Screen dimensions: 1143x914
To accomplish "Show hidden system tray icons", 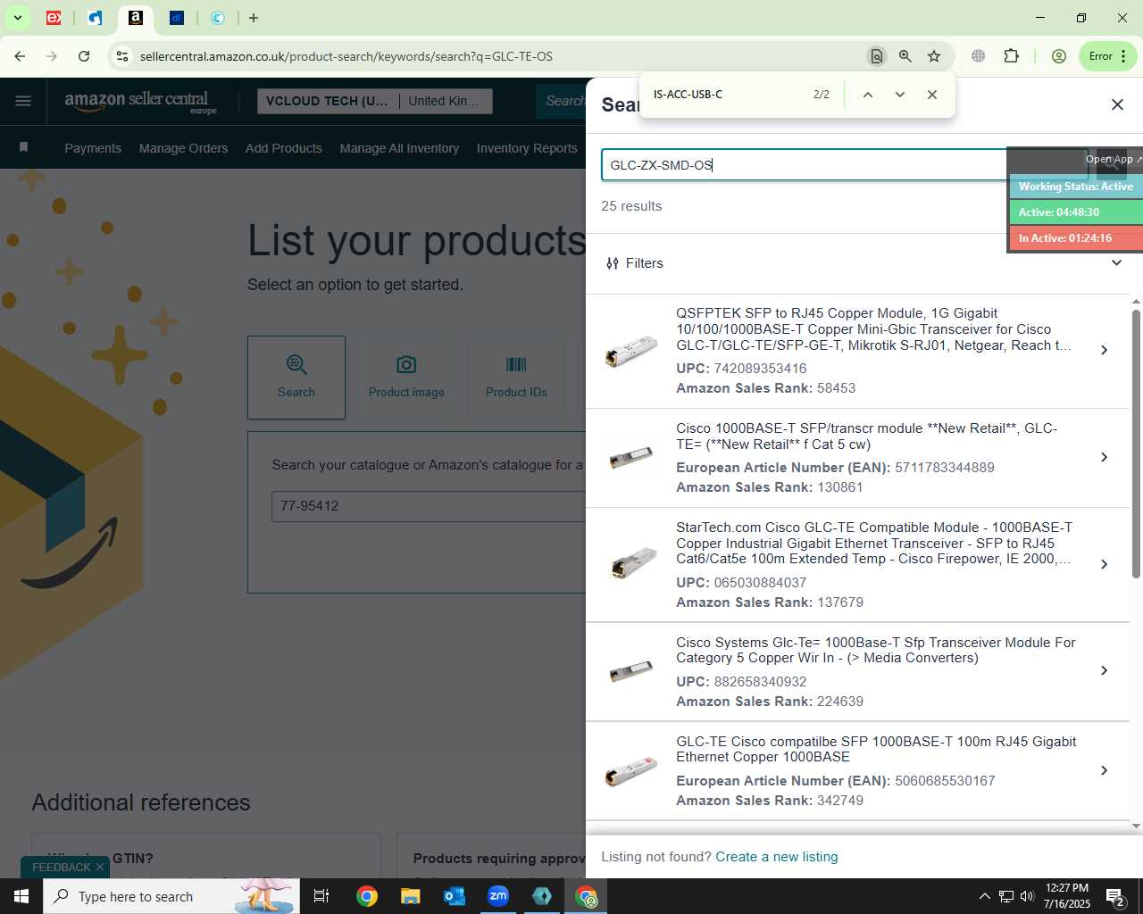I will (x=984, y=896).
